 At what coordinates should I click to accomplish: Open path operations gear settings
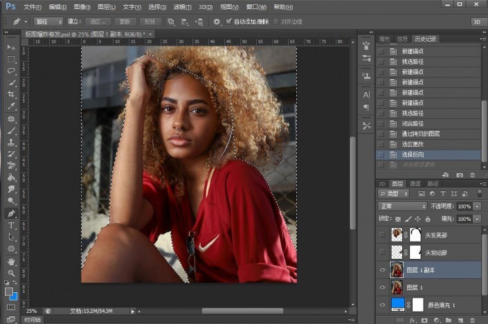217,21
